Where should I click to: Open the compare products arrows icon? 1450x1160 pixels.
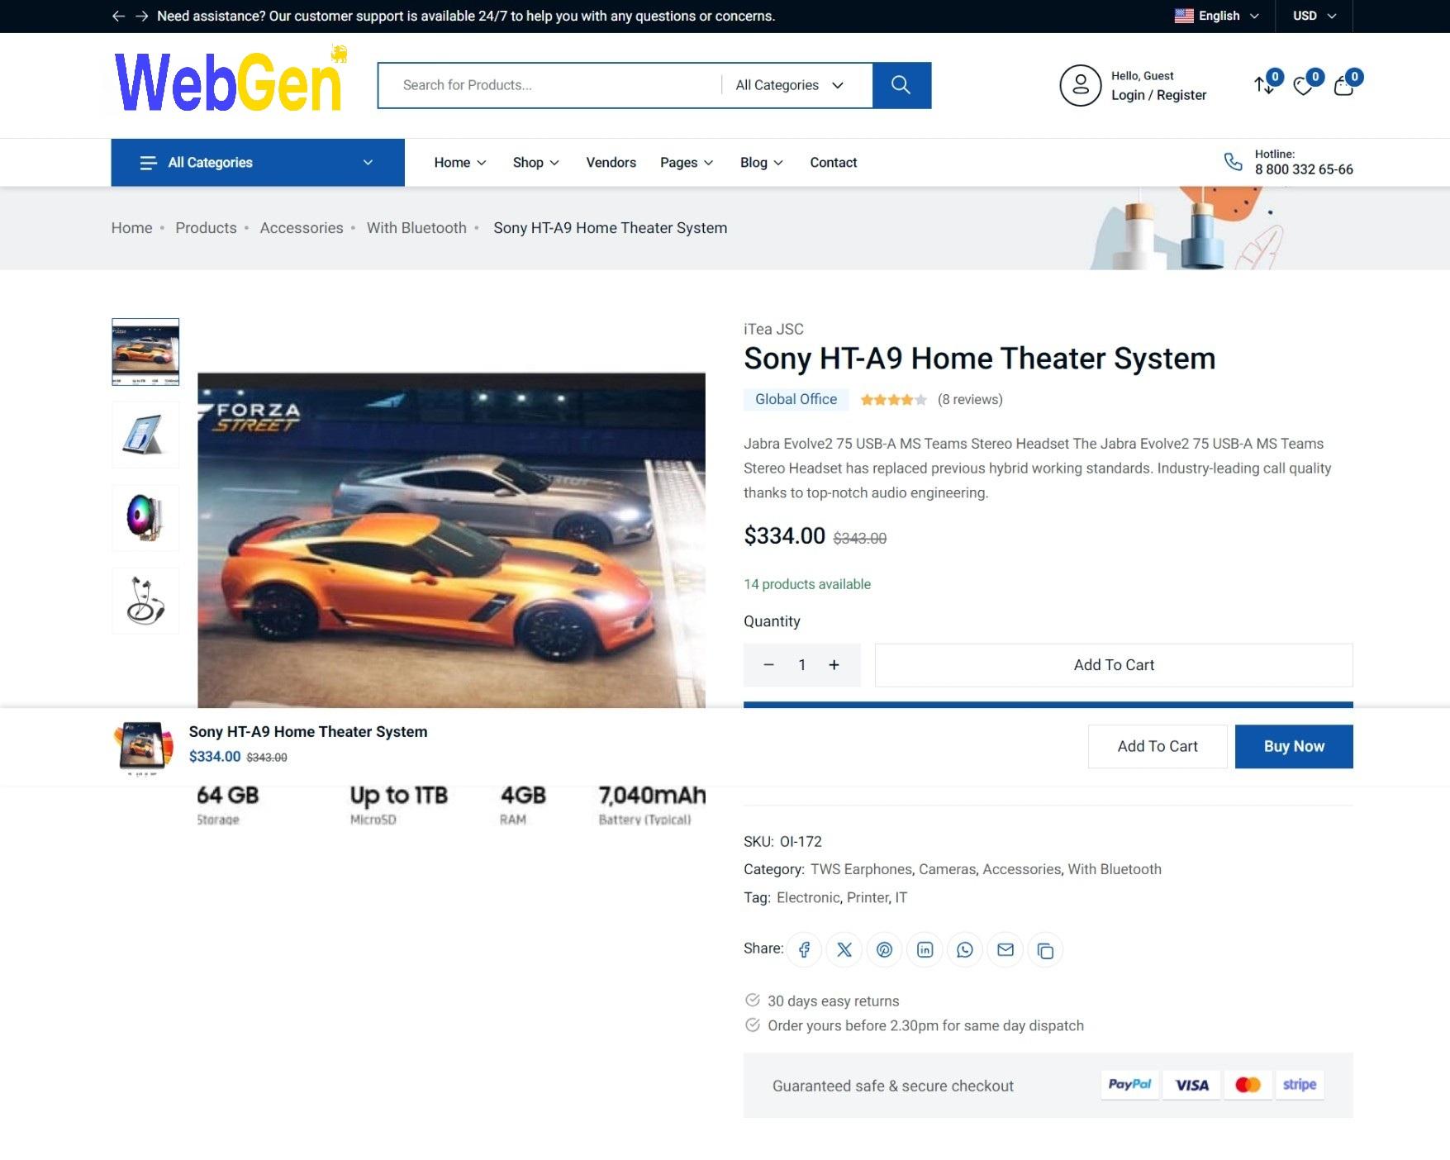point(1263,85)
